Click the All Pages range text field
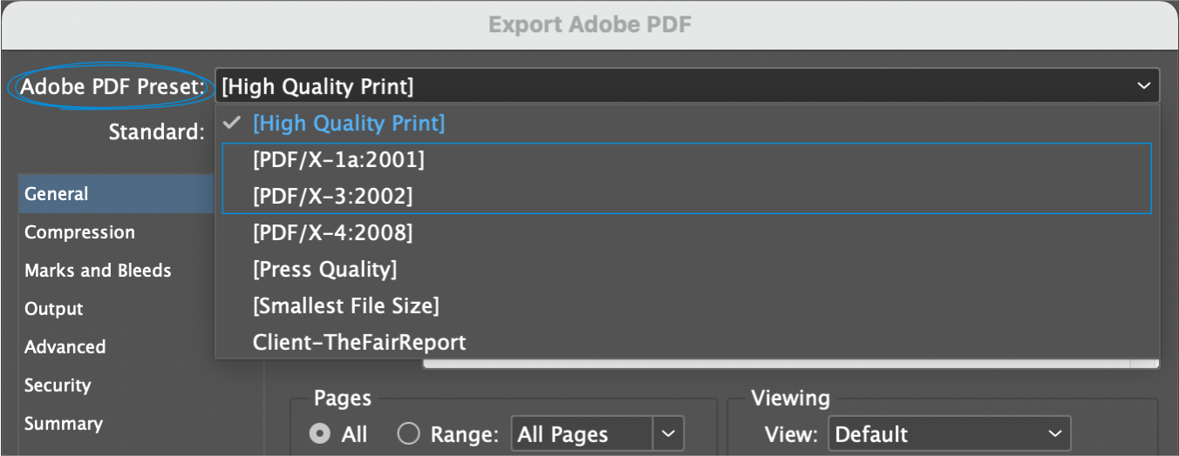 coord(581,434)
